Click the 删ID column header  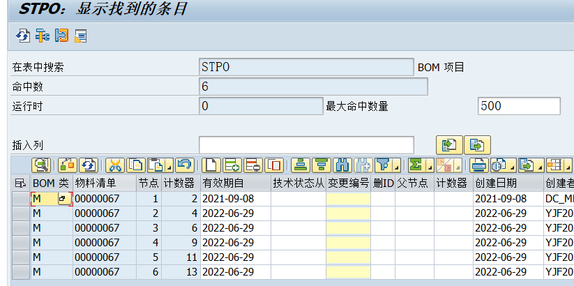tap(383, 183)
